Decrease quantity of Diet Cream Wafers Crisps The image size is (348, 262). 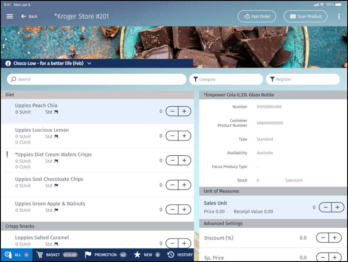click(172, 160)
